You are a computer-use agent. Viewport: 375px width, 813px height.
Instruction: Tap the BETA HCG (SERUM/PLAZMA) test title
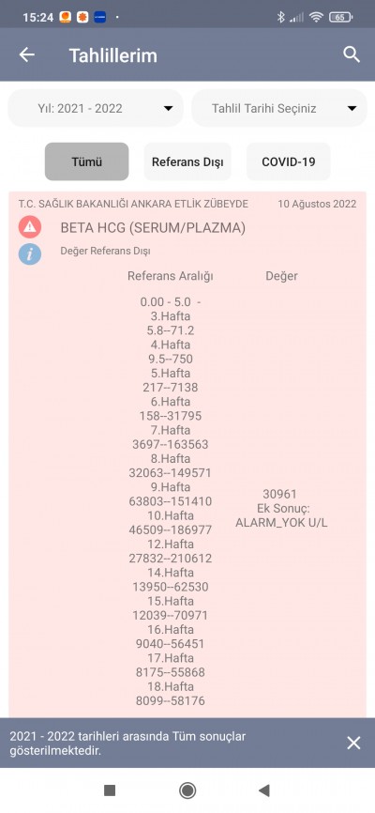pyautogui.click(x=153, y=227)
